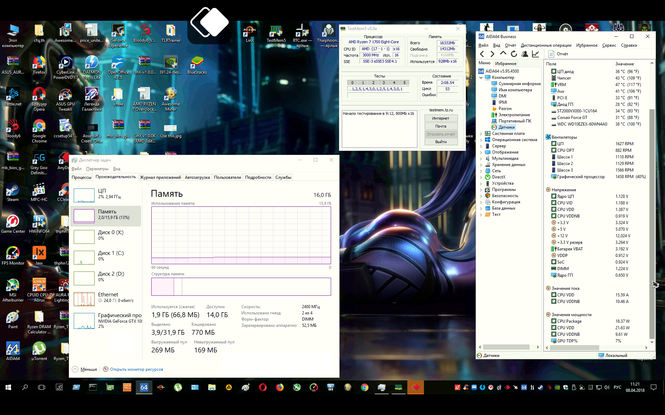Click the Refresh icon in AIDA64 toolbar
Screen dimensions: 665x415
point(514,54)
